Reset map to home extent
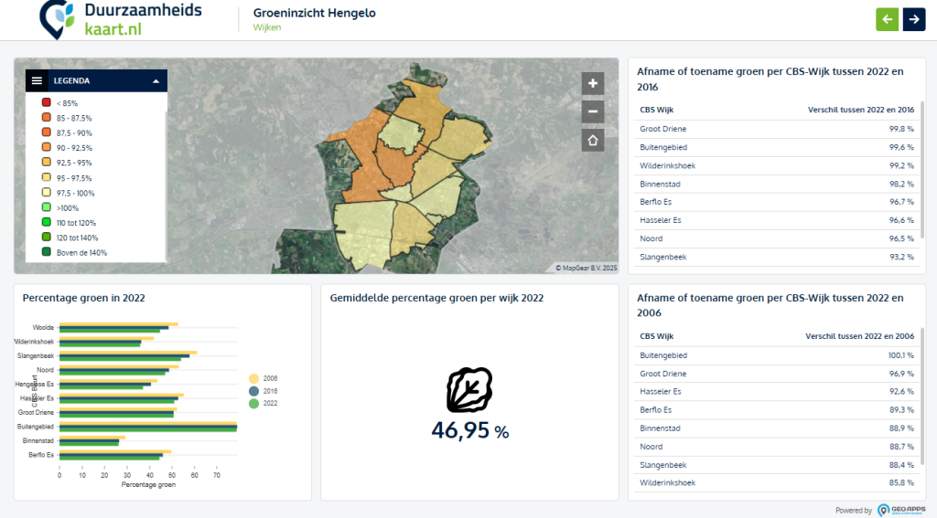Screen dimensions: 937x518 (x=593, y=140)
